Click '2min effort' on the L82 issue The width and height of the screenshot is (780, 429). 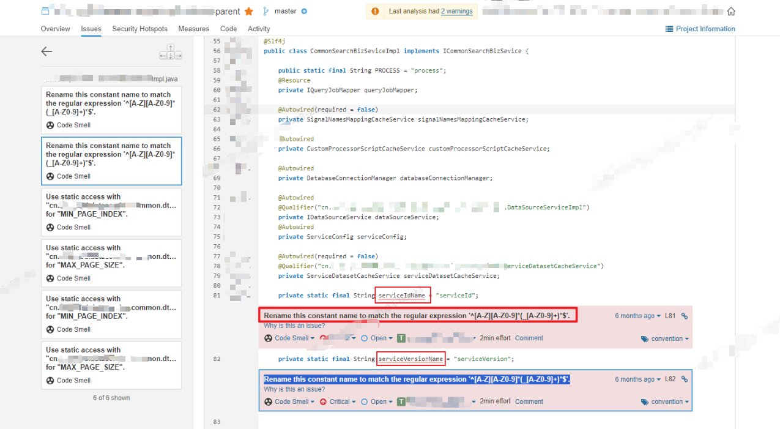coord(495,401)
